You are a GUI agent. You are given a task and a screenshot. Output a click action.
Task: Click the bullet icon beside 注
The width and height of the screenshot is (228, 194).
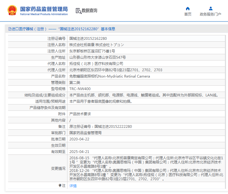click(60, 186)
